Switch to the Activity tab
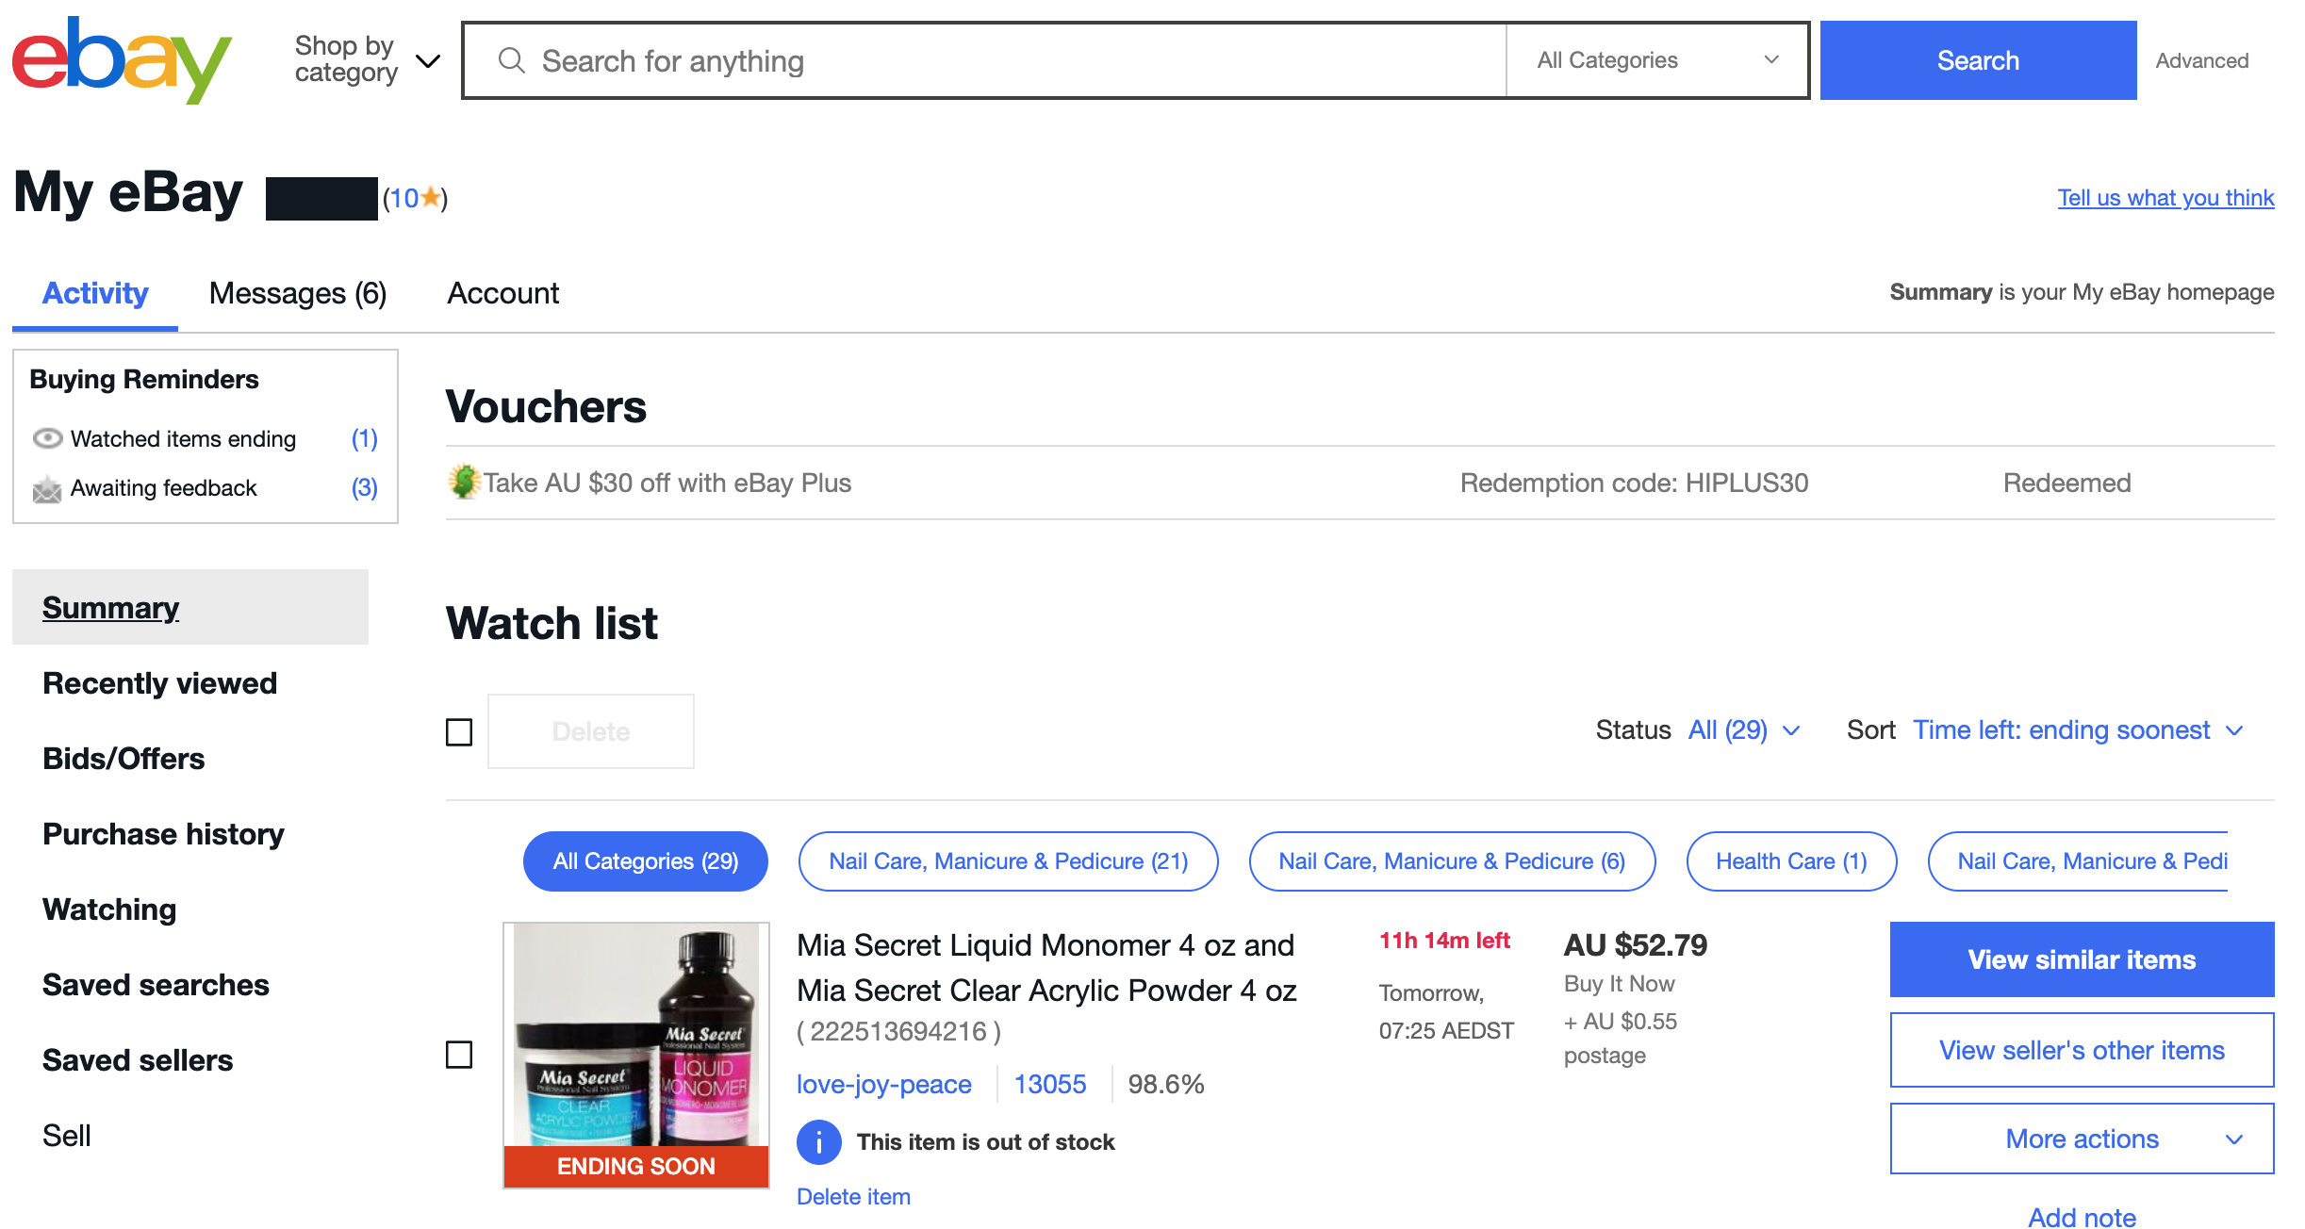Image resolution: width=2305 pixels, height=1229 pixels. 95,293
